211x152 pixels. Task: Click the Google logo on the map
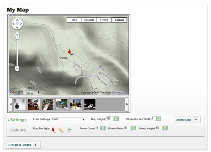[17, 91]
